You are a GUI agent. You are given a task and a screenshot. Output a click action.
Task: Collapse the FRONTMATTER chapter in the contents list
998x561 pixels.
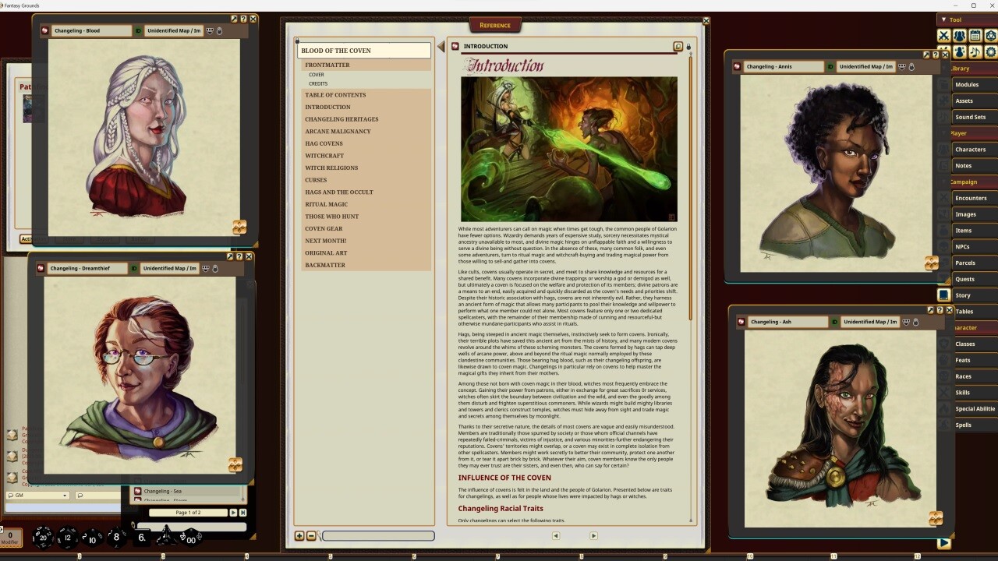point(327,65)
